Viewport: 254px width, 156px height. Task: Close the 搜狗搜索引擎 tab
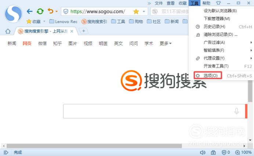[x=72, y=31]
